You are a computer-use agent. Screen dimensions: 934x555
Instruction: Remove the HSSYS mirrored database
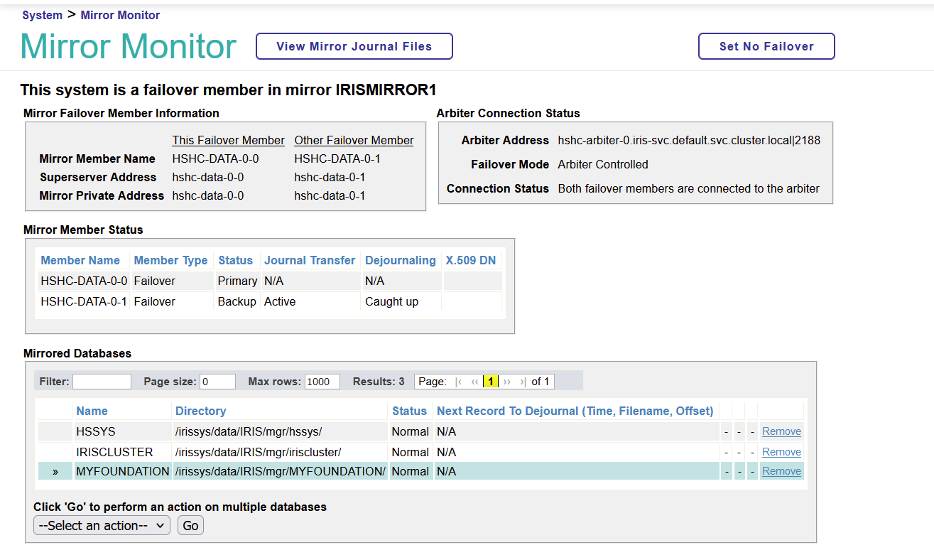(x=781, y=431)
